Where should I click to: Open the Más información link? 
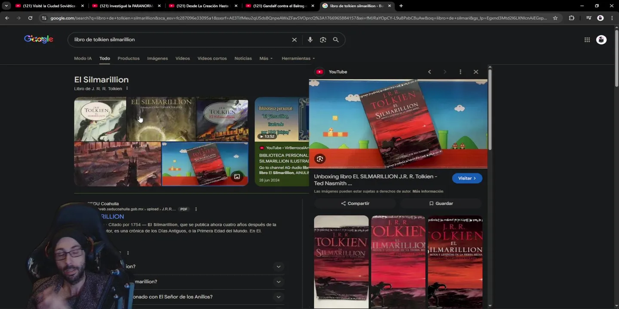point(428,191)
